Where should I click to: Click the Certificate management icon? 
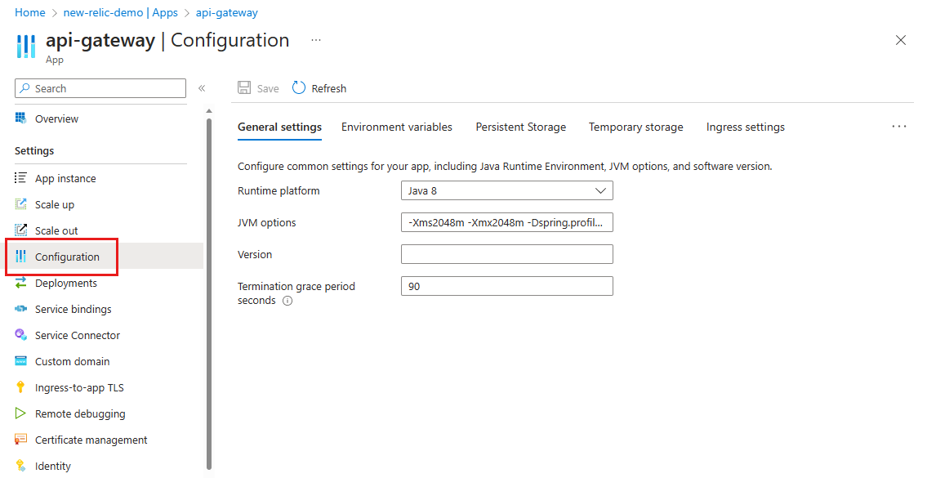(x=21, y=440)
